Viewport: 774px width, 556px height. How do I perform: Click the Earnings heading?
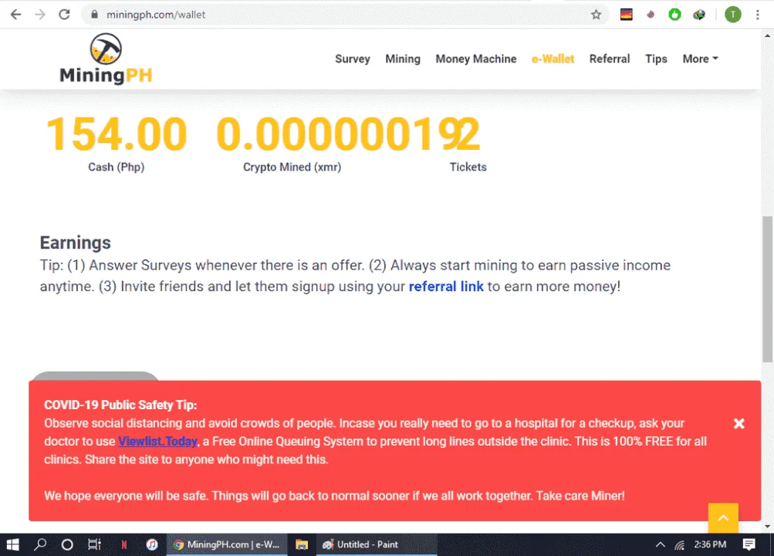click(x=76, y=243)
